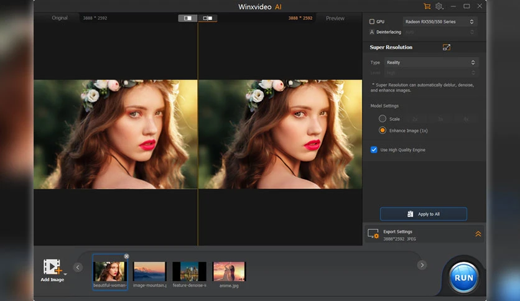
Task: Click the Super Resolution heading
Action: [391, 47]
